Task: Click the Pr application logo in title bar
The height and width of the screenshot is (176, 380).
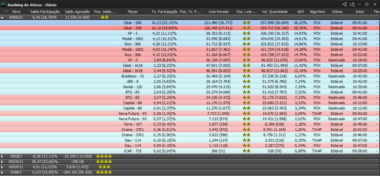Action: 3,4
